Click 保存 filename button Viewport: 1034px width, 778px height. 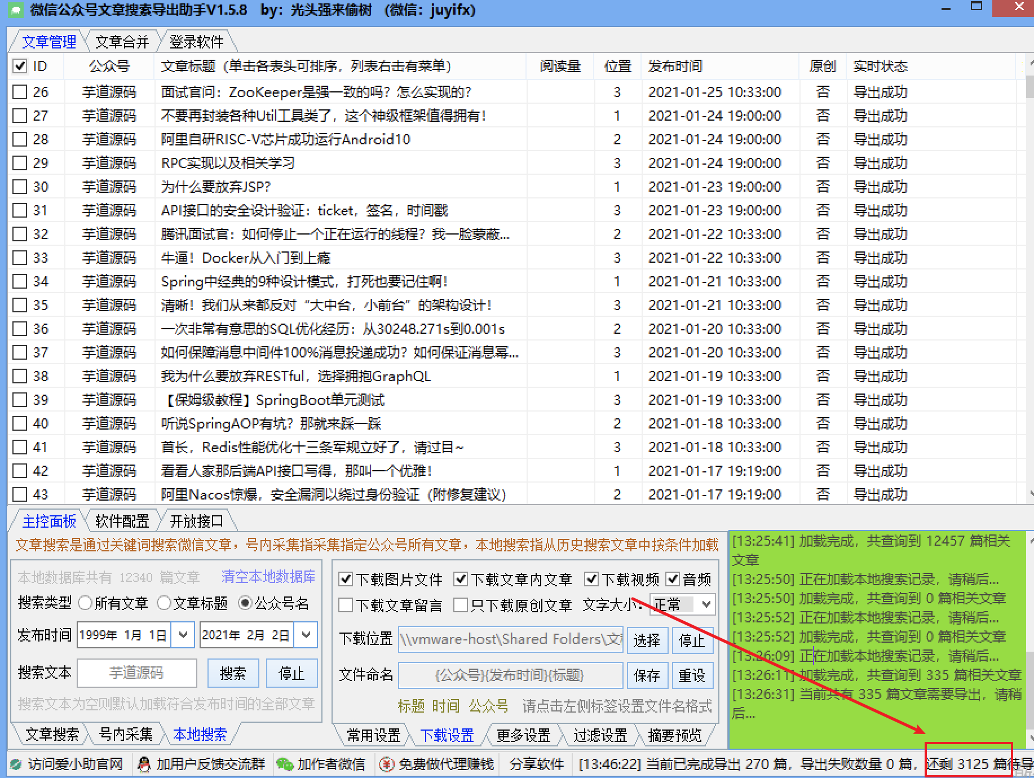(647, 675)
